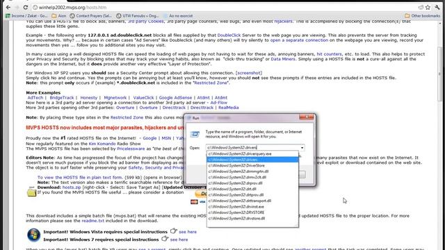Click the pointing hand icon on Windows 7 line
The image size is (445, 250).
[x=165, y=239]
